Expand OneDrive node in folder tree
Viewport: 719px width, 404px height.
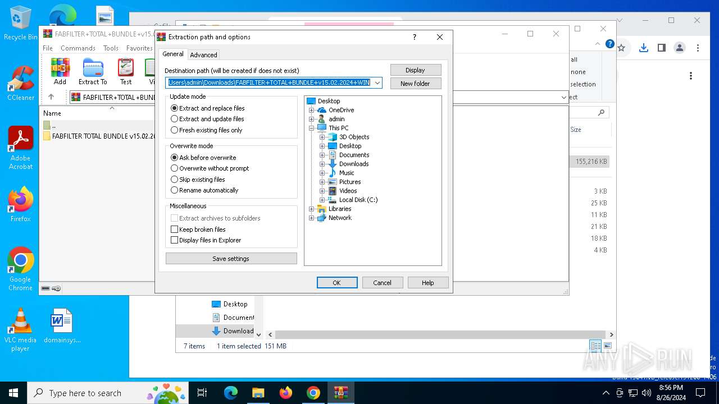[x=312, y=110]
